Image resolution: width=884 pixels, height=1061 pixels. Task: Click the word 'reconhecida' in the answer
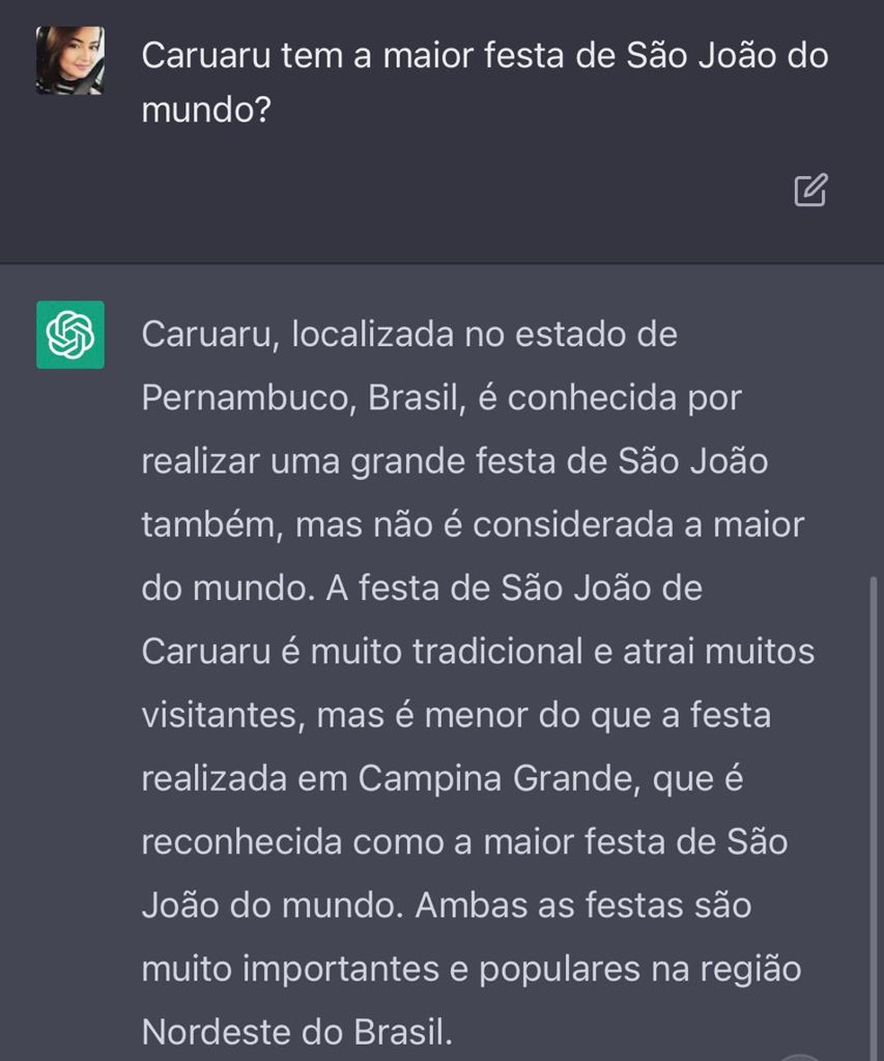point(242,842)
